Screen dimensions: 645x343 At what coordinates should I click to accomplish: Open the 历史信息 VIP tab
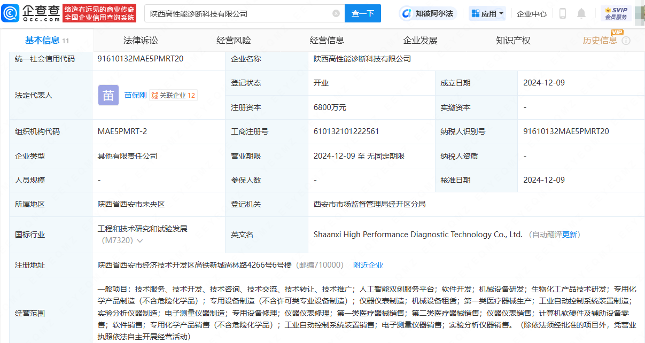pyautogui.click(x=600, y=40)
